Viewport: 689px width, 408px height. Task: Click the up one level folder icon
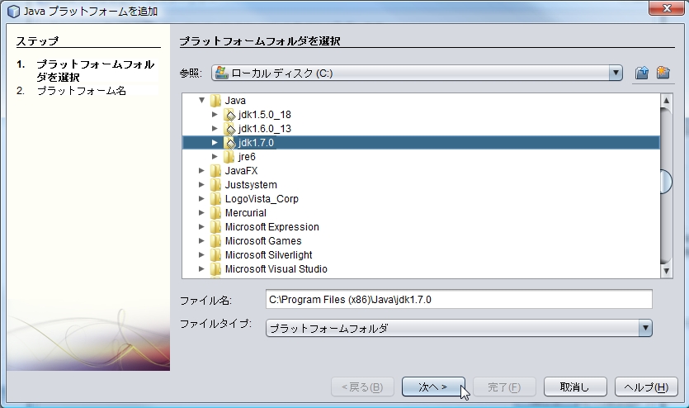(x=642, y=73)
